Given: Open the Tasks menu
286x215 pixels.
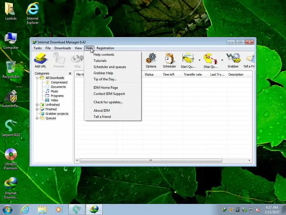Looking at the screenshot, I should tap(38, 48).
